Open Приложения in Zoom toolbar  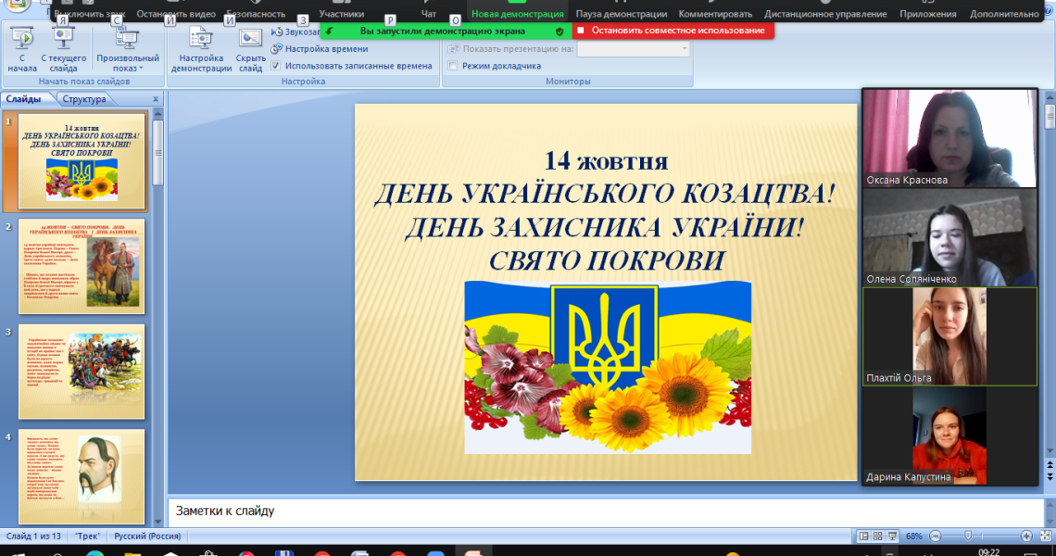[927, 14]
